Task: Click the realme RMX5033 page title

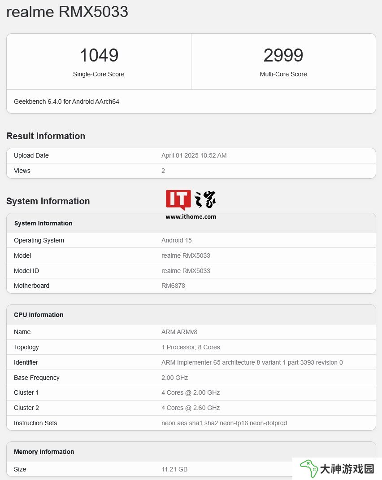Action: (x=67, y=12)
